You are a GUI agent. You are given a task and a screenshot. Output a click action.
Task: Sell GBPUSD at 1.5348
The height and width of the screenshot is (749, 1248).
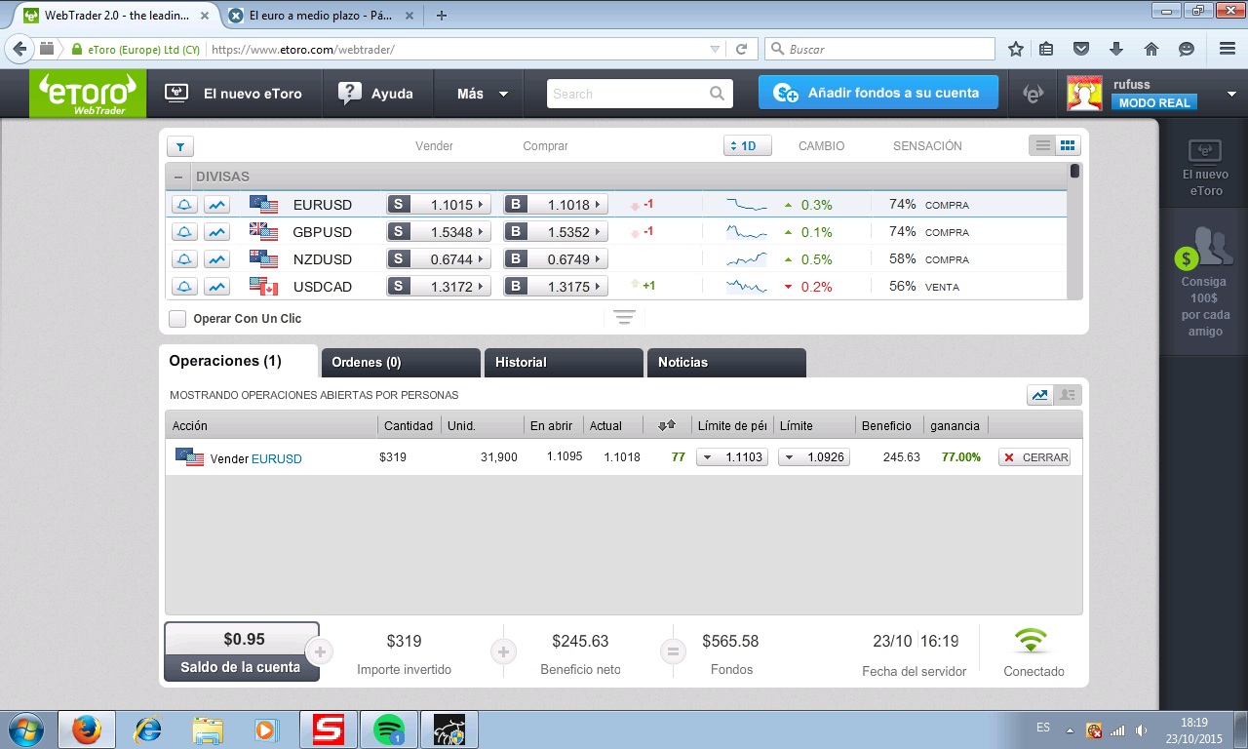pyautogui.click(x=439, y=232)
